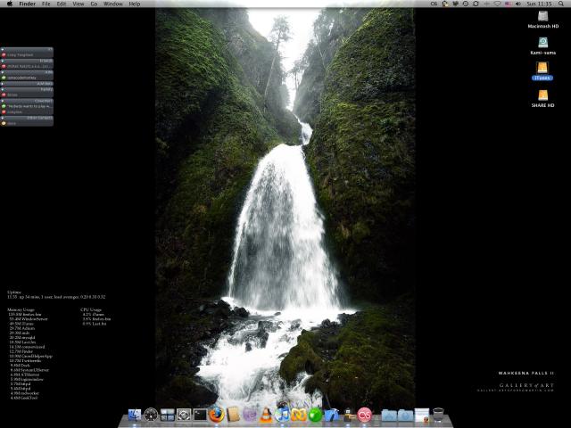Viewport: 571px width, 428px height.
Task: Open the Apple menu
Action: click(x=10, y=4)
